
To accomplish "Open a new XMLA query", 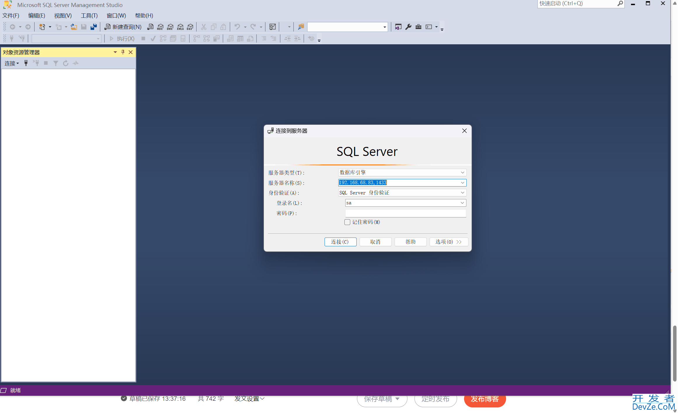I will point(180,27).
